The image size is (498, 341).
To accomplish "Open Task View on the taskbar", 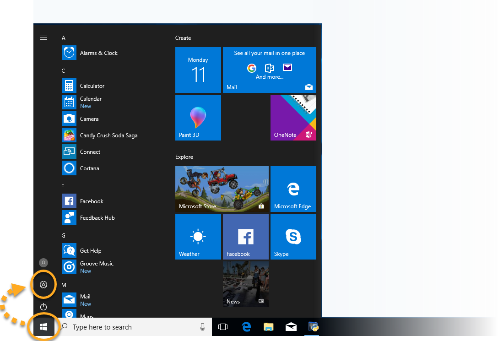I will (x=223, y=327).
